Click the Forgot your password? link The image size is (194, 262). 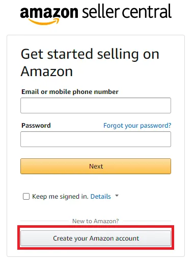tap(137, 126)
